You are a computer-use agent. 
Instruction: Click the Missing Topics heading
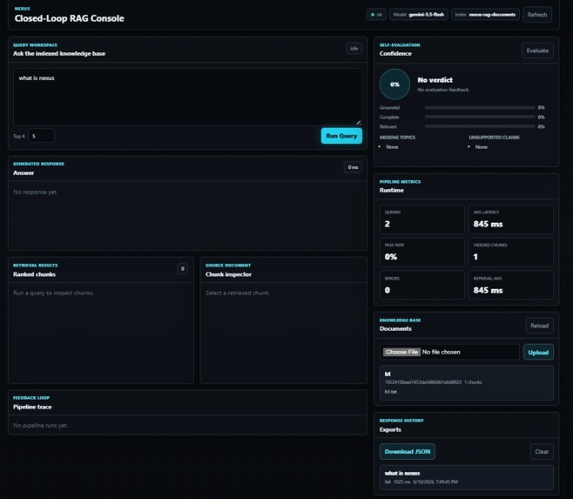[397, 138]
